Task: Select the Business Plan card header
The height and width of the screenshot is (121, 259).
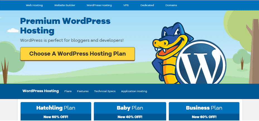Action: coord(204,108)
